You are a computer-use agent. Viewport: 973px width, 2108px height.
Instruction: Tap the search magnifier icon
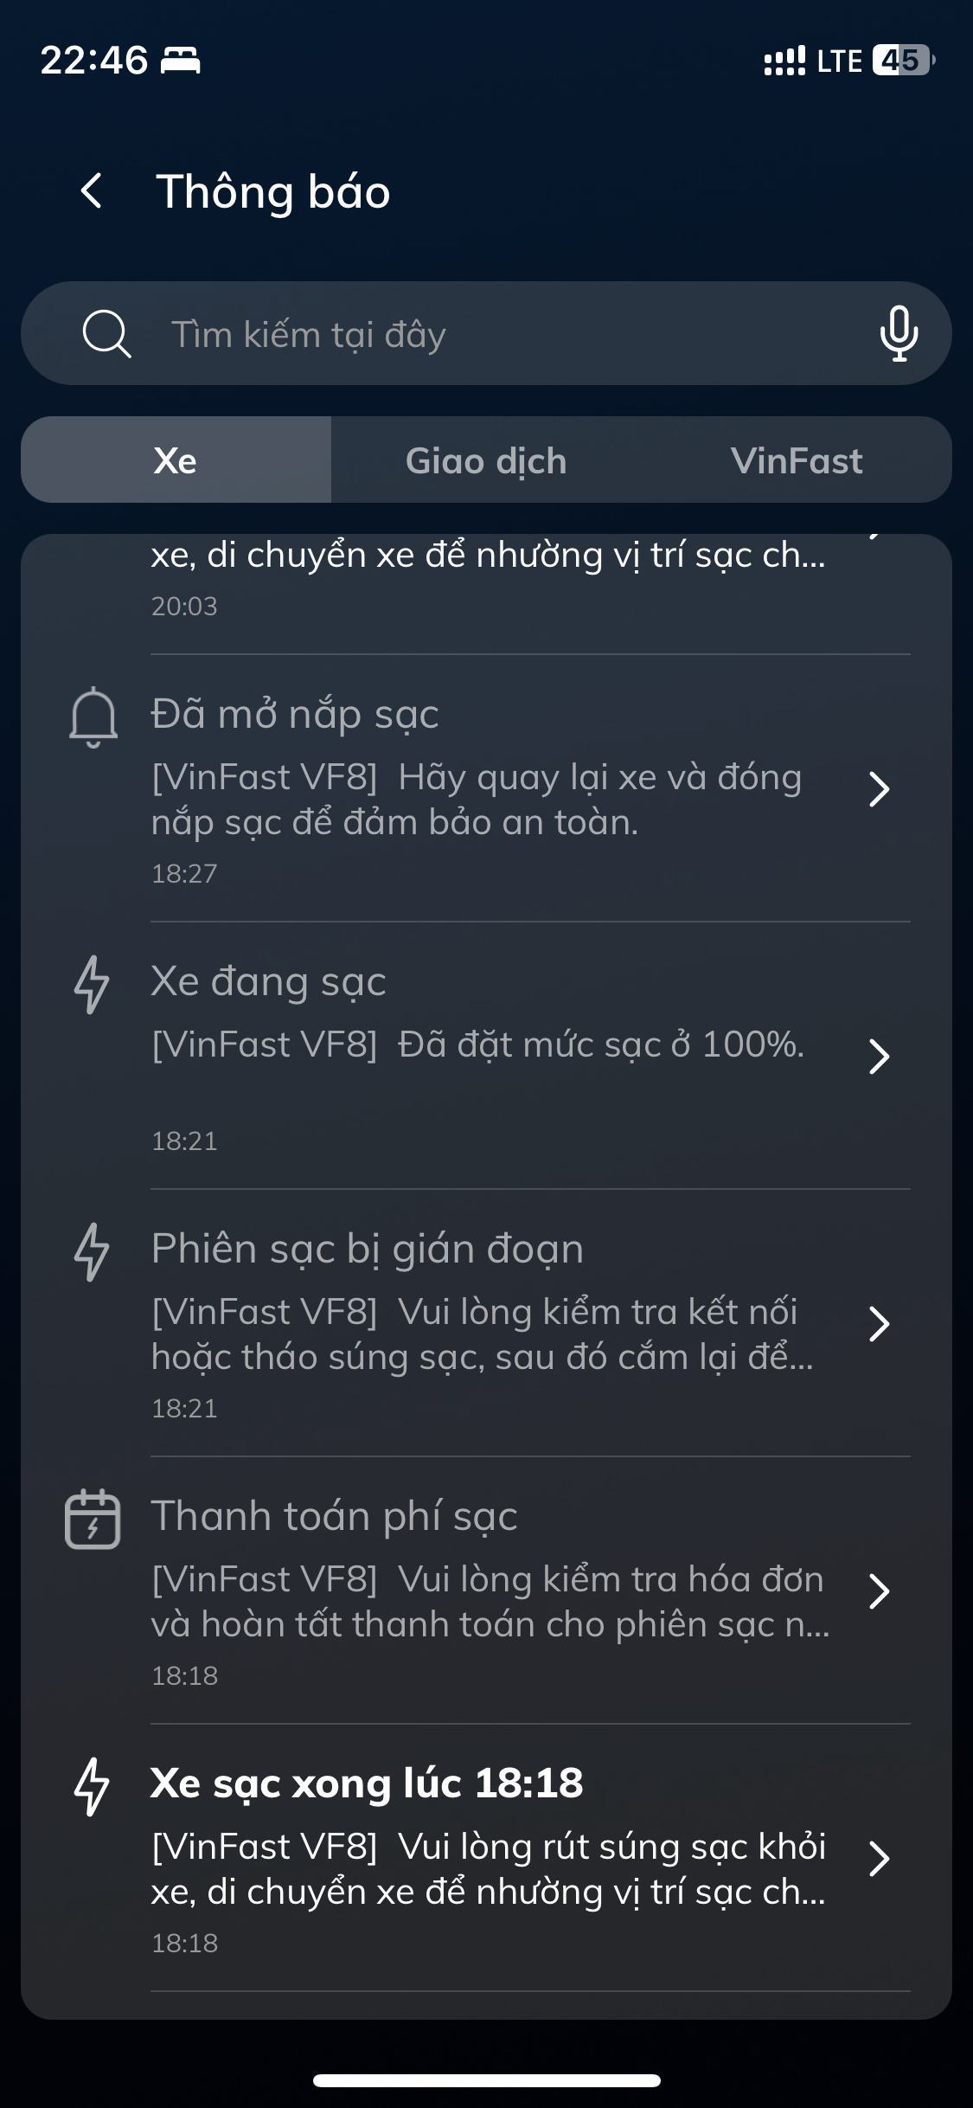tap(106, 334)
